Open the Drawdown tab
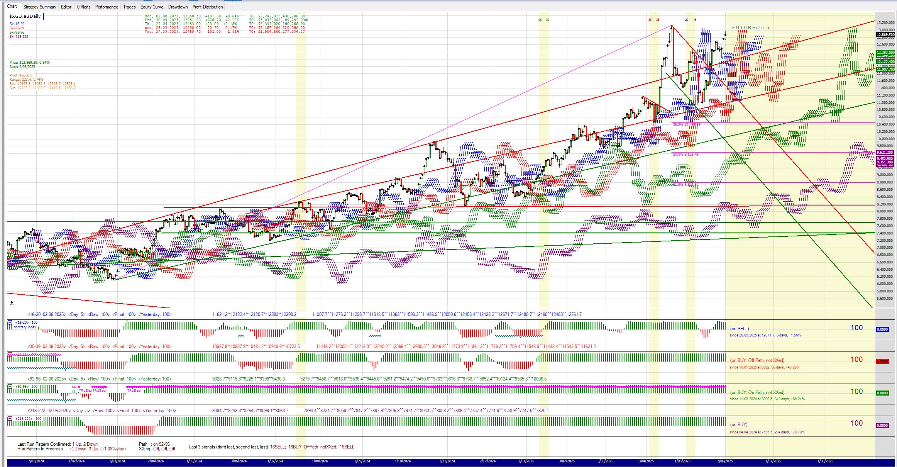This screenshot has width=897, height=467. pos(178,7)
